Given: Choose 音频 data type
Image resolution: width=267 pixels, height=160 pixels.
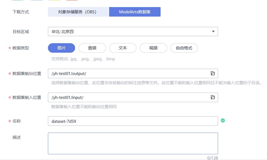Looking at the screenshot, I should (92, 48).
